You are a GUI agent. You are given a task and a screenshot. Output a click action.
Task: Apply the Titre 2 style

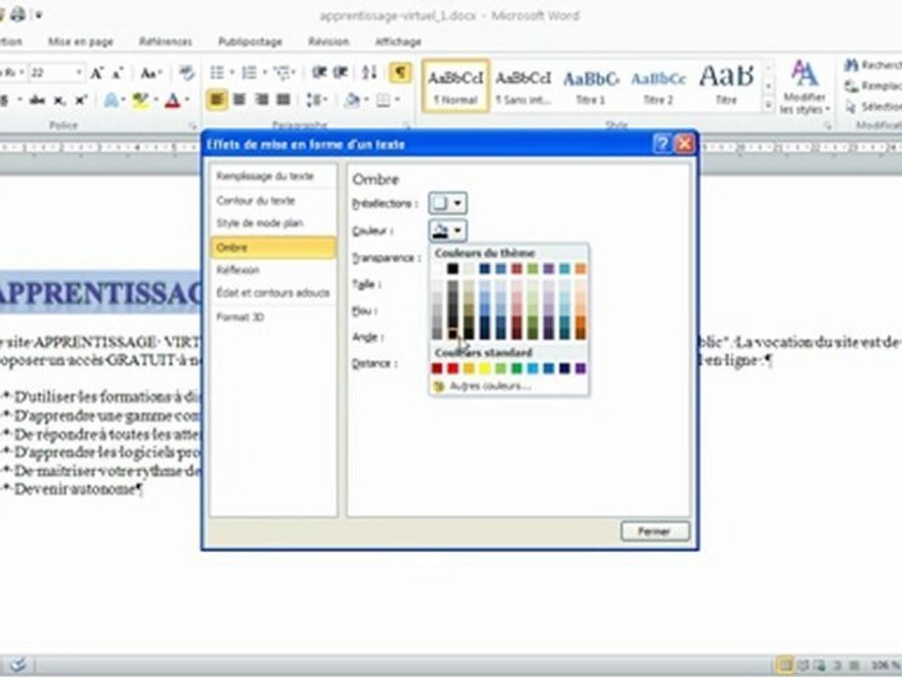coord(658,86)
